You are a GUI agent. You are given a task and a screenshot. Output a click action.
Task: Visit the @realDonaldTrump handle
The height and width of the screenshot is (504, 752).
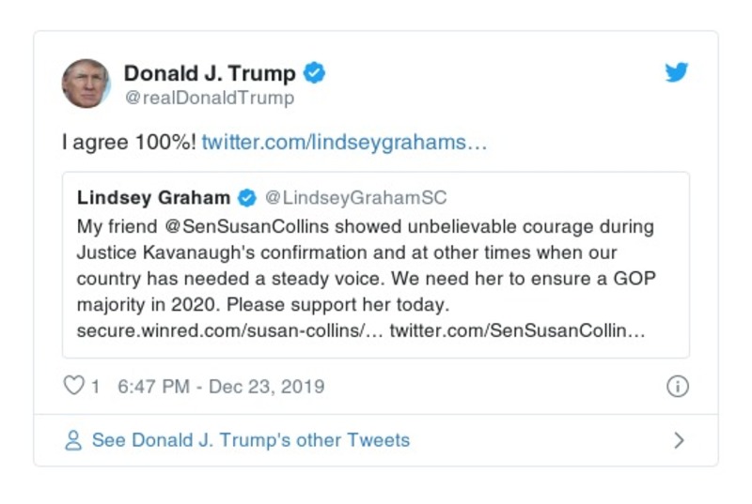(209, 98)
